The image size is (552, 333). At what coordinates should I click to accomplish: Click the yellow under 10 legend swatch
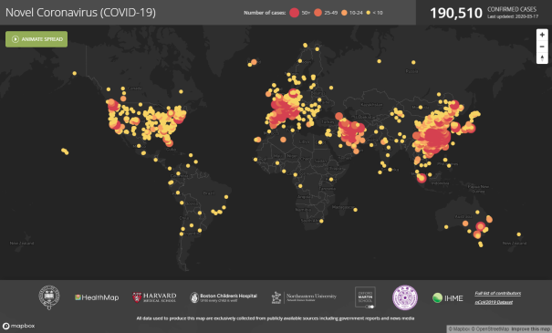coord(369,13)
